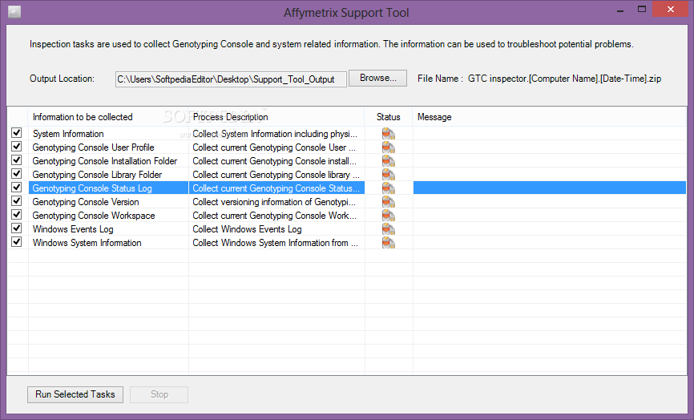
Task: Select 'Genotyping Console Installation Folder' row
Action: 105,161
